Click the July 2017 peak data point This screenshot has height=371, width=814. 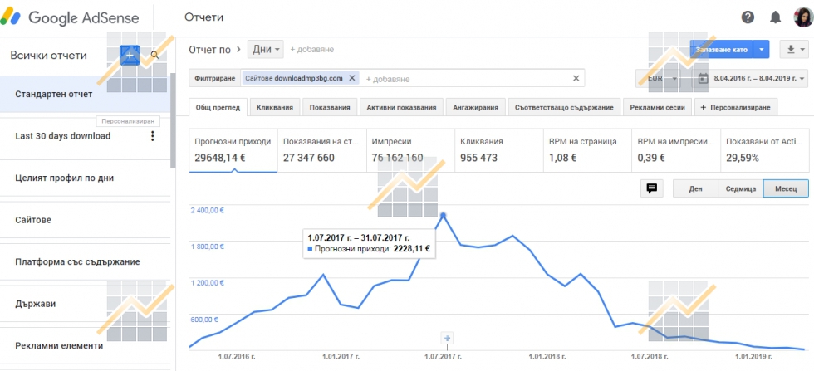pyautogui.click(x=443, y=215)
